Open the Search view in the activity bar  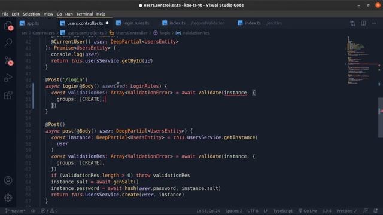click(8, 42)
